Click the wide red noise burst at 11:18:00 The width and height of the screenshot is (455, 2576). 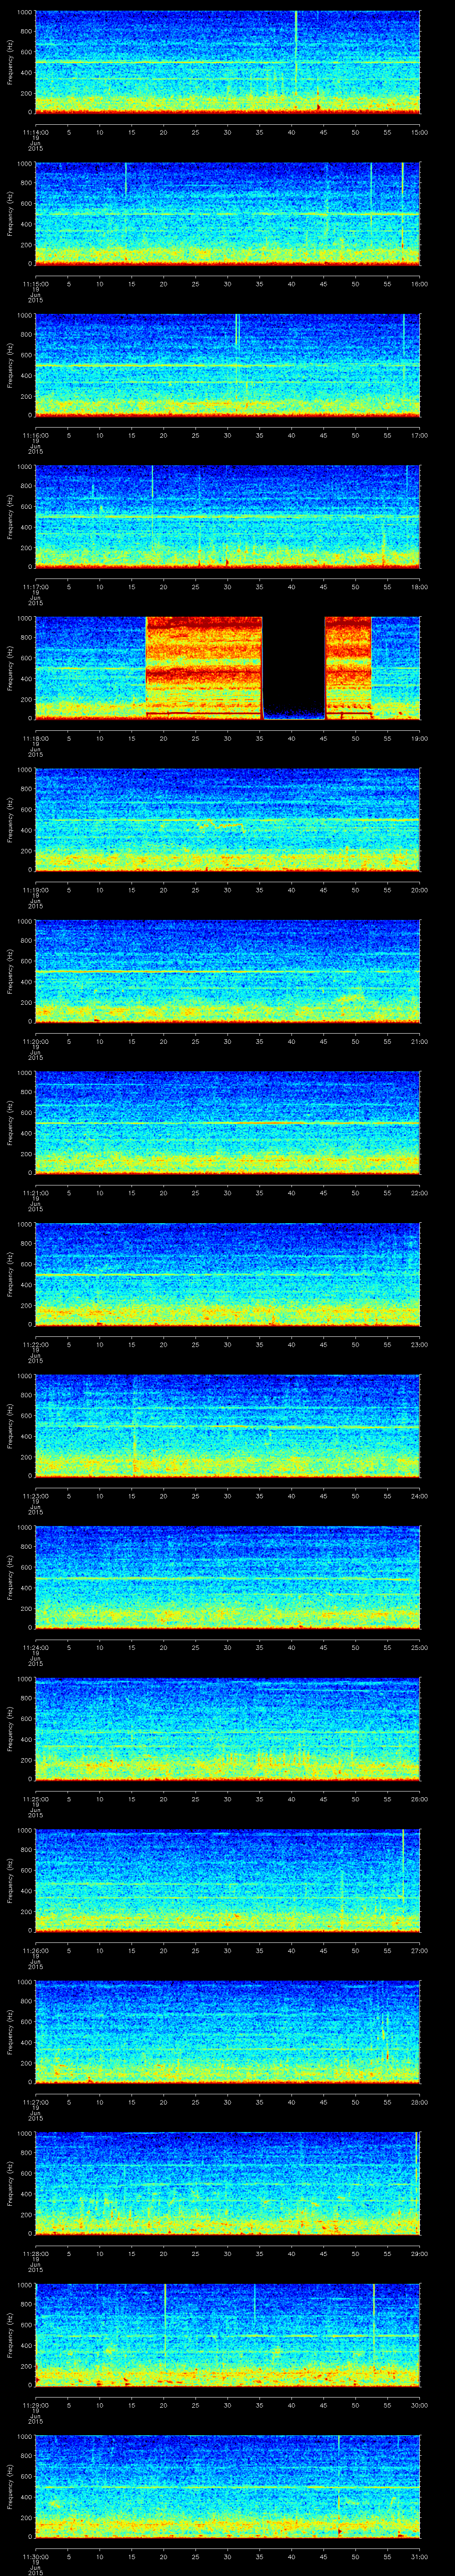[x=204, y=665]
